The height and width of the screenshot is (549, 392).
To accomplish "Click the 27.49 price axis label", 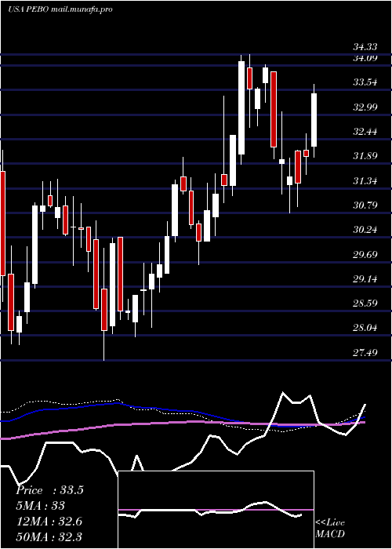I will point(365,353).
